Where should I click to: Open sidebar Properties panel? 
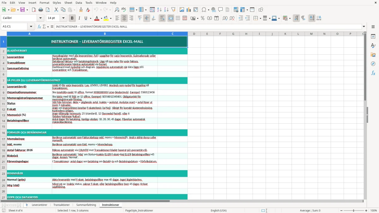point(373,36)
